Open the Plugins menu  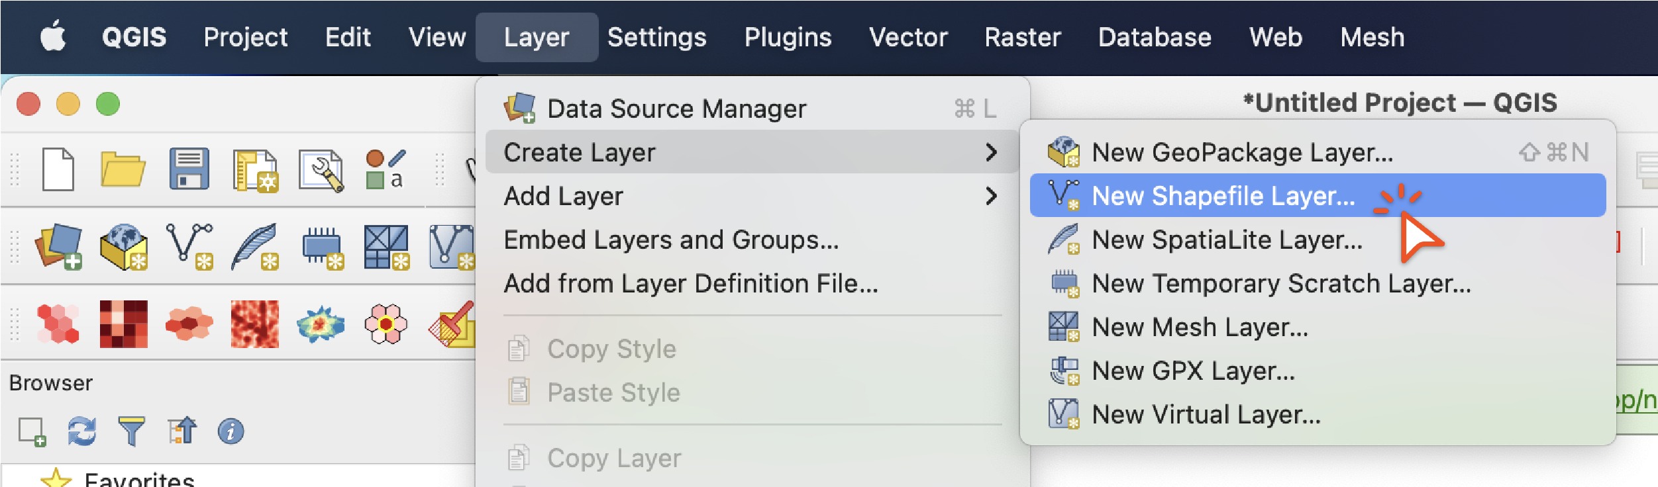[x=788, y=37]
